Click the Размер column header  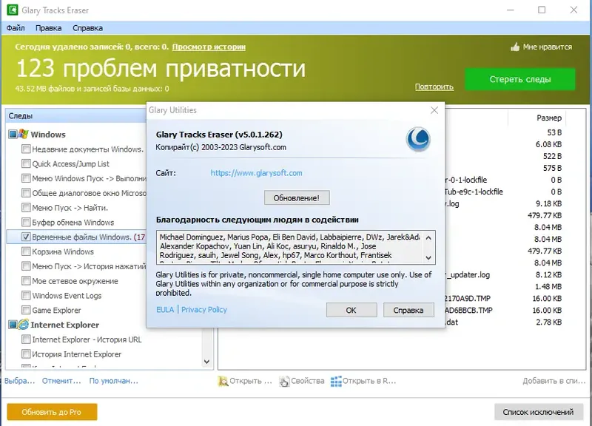click(549, 118)
